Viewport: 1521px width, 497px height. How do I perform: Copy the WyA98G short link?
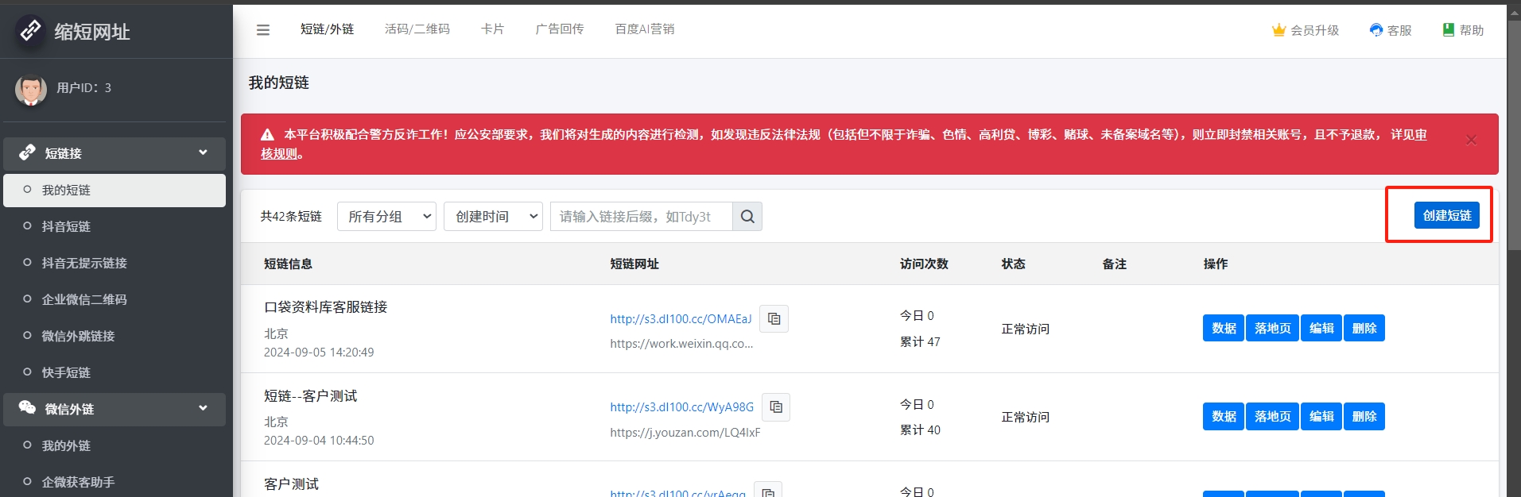pyautogui.click(x=776, y=407)
